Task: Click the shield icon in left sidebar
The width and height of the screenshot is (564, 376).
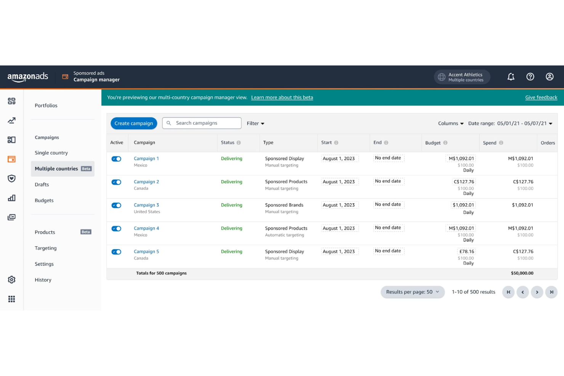Action: coord(12,179)
